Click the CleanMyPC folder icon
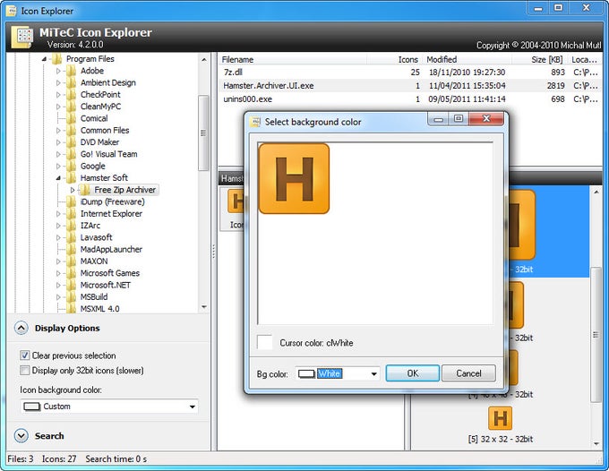Viewport: 609px width, 471px height. pyautogui.click(x=71, y=107)
